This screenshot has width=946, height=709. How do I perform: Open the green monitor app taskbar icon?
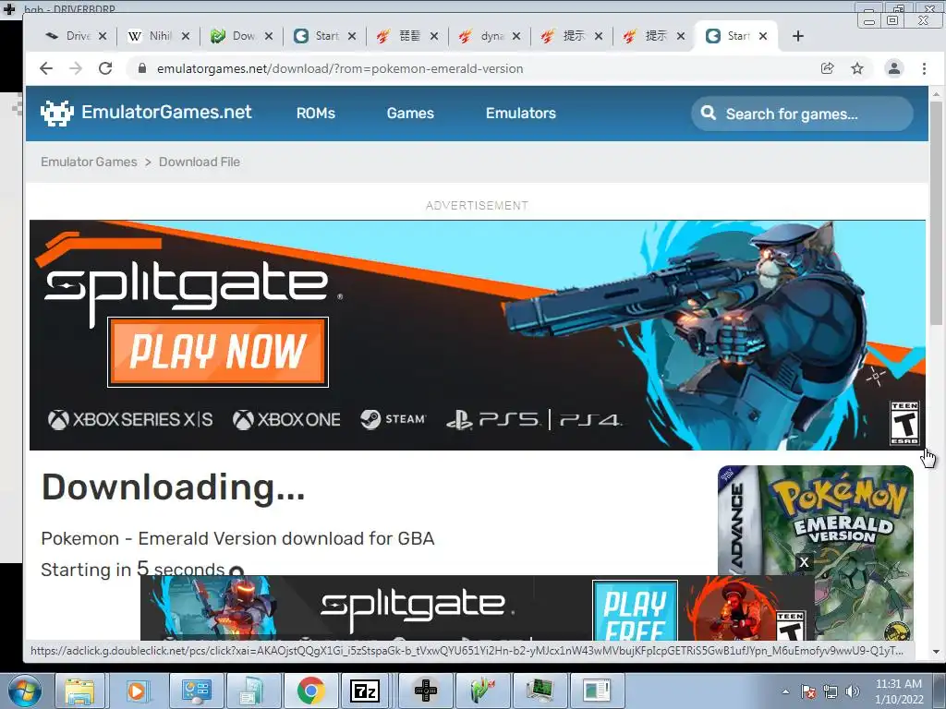pyautogui.click(x=540, y=691)
